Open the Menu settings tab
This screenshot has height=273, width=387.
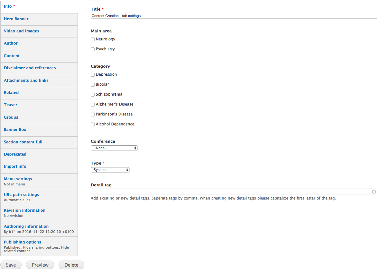(x=18, y=179)
